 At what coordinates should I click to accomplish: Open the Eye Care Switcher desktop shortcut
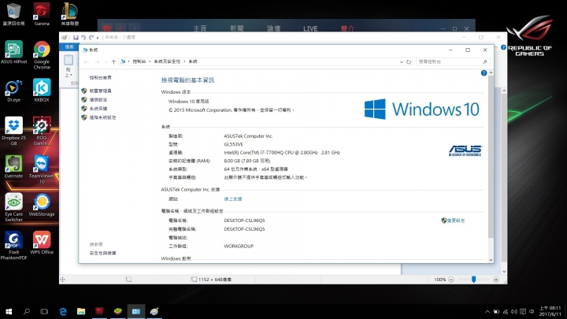pyautogui.click(x=13, y=207)
